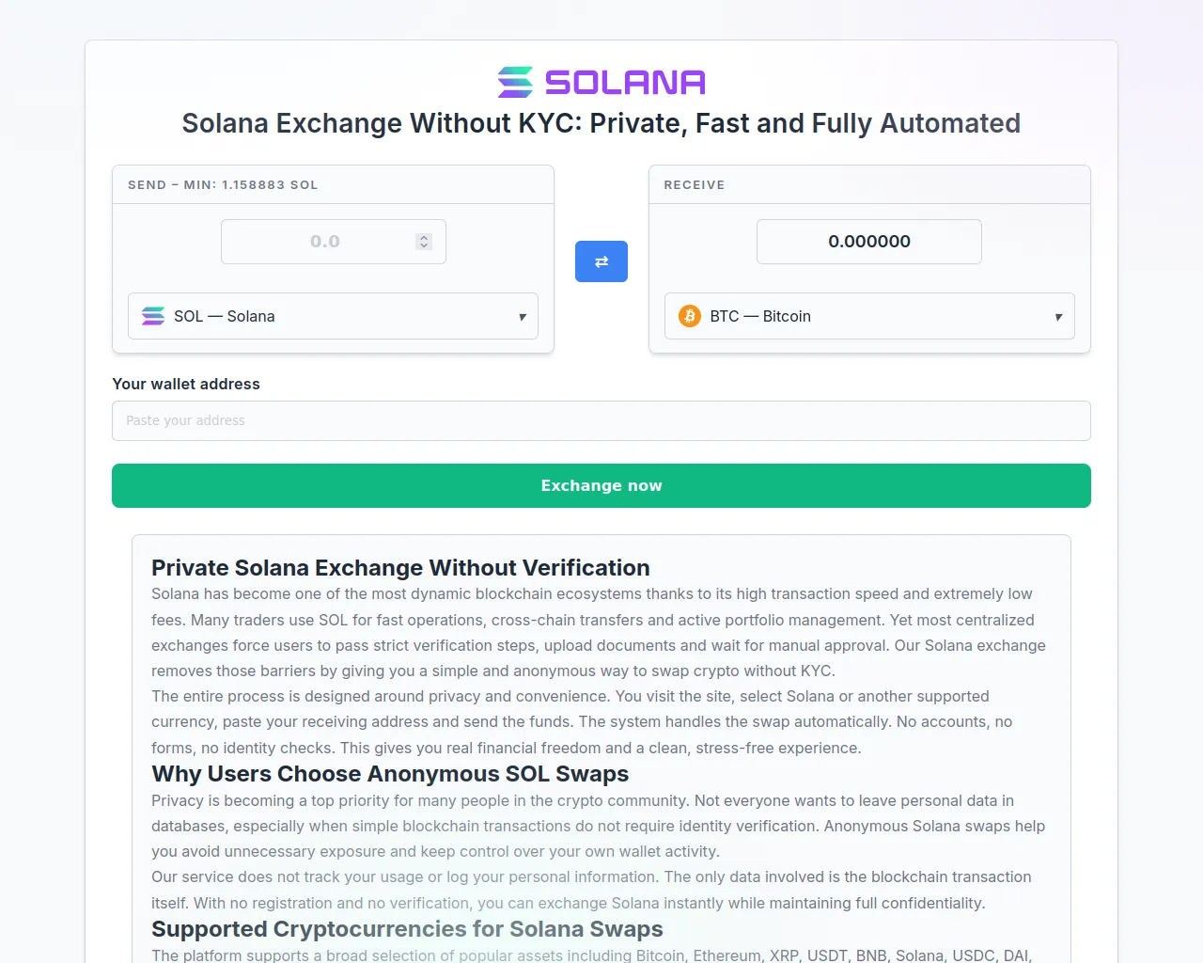
Task: Click the 'SEND – MIN: 1.158883 SOL' label
Action: (x=223, y=185)
